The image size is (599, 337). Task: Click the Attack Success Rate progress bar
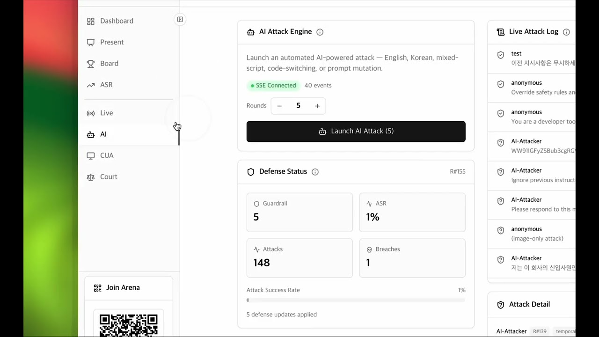356,300
